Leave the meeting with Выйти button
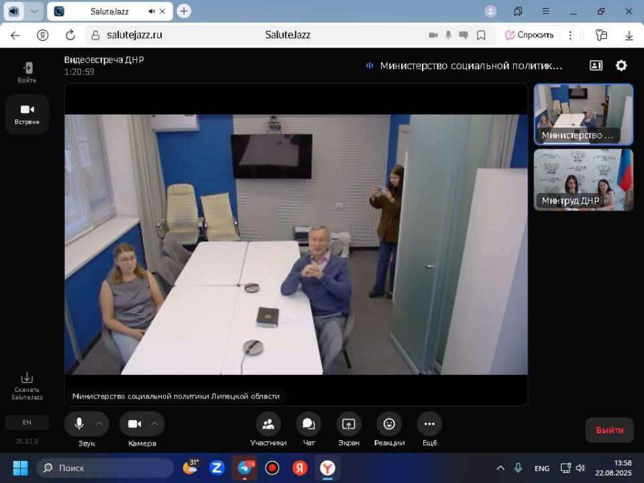Viewport: 644px width, 483px height. pos(610,430)
